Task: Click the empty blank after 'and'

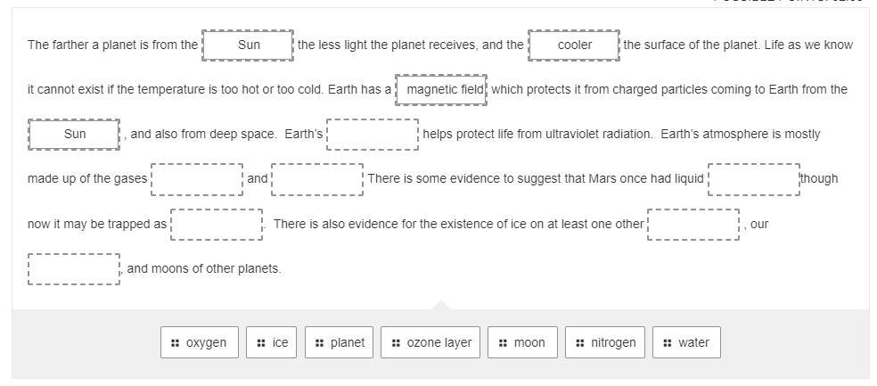Action: click(317, 179)
